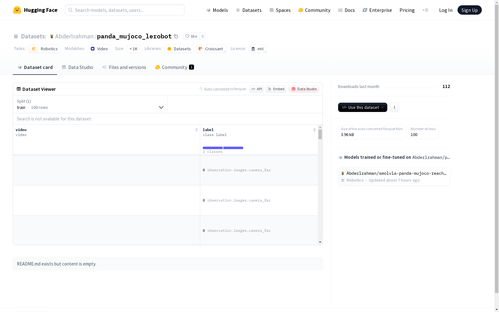Viewport: 499px width, 312px height.
Task: Click the API button in Dataset Viewer
Action: (257, 89)
